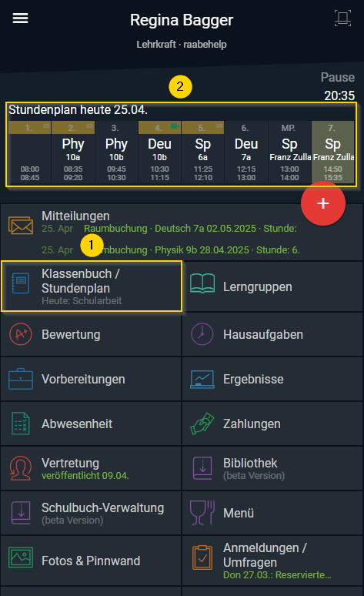Open the Fotos & Pinnwand tile
Image resolution: width=364 pixels, height=596 pixels.
91,561
